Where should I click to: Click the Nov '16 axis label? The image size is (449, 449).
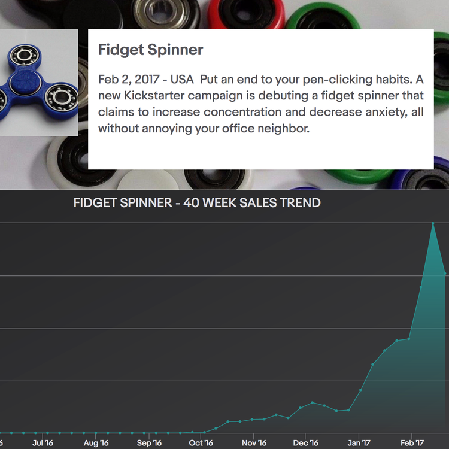coord(254,442)
